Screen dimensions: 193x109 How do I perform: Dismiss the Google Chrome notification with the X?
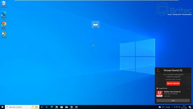pos(188,88)
